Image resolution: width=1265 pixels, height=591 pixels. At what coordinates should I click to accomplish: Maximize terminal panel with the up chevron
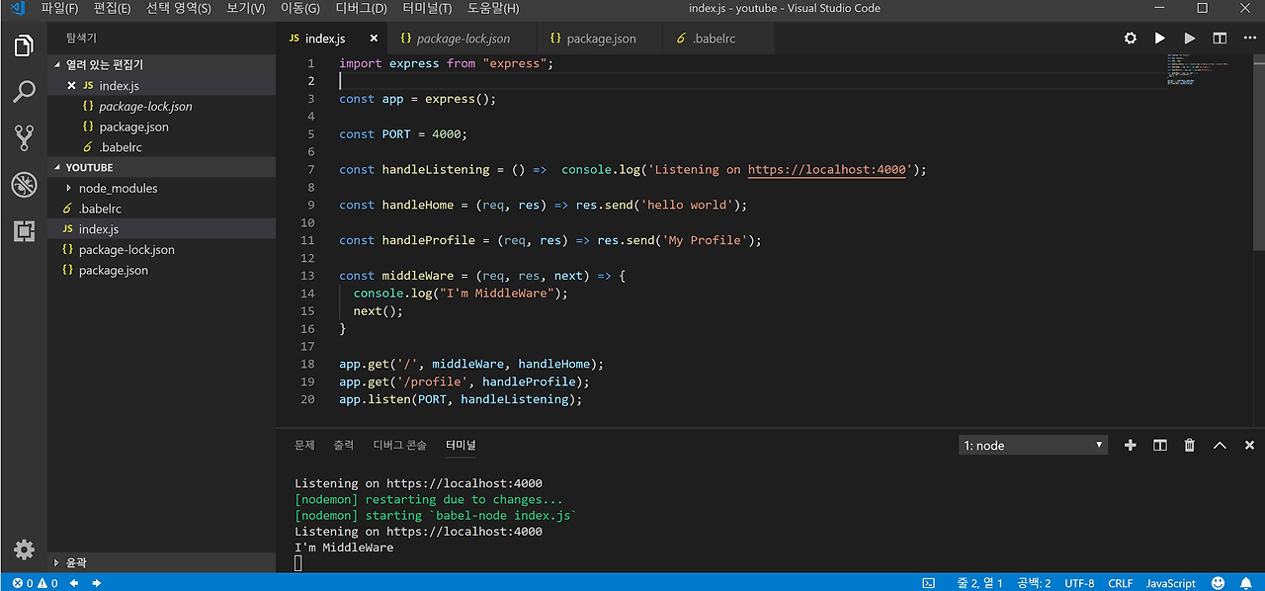1220,446
